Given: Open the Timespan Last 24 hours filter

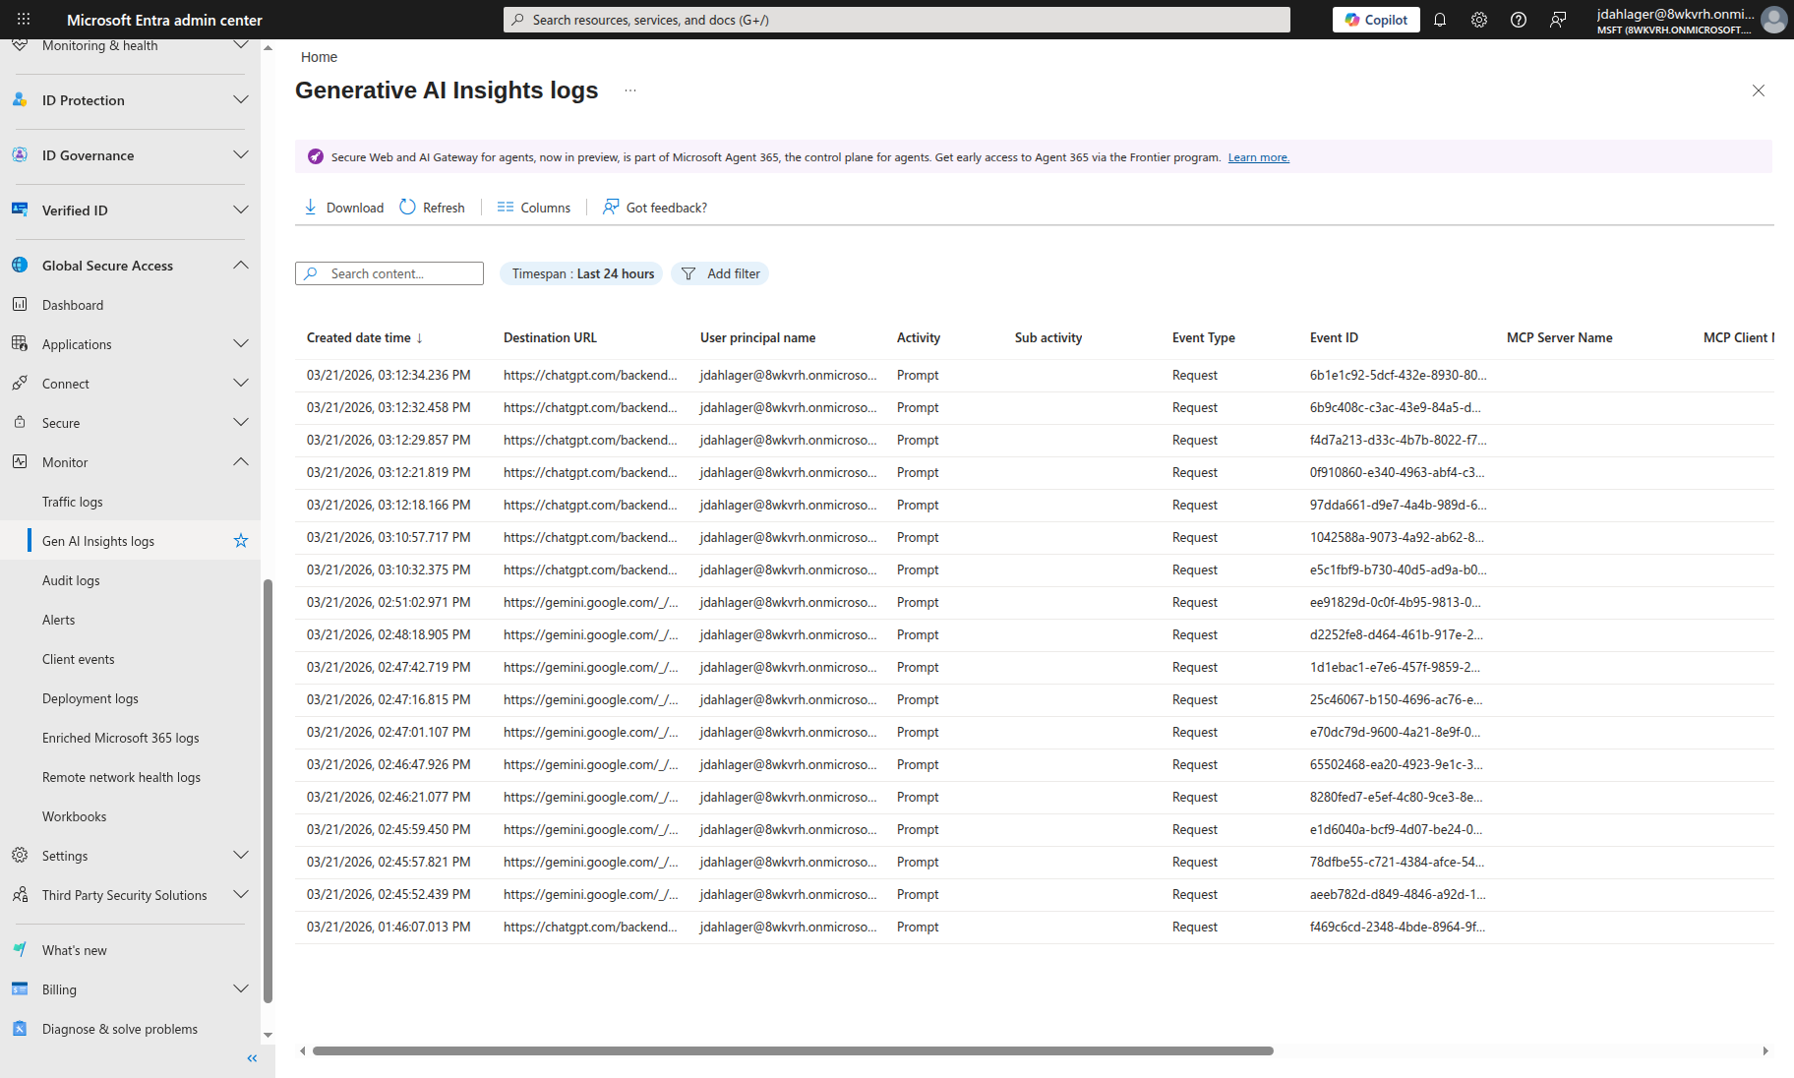Looking at the screenshot, I should pos(580,273).
